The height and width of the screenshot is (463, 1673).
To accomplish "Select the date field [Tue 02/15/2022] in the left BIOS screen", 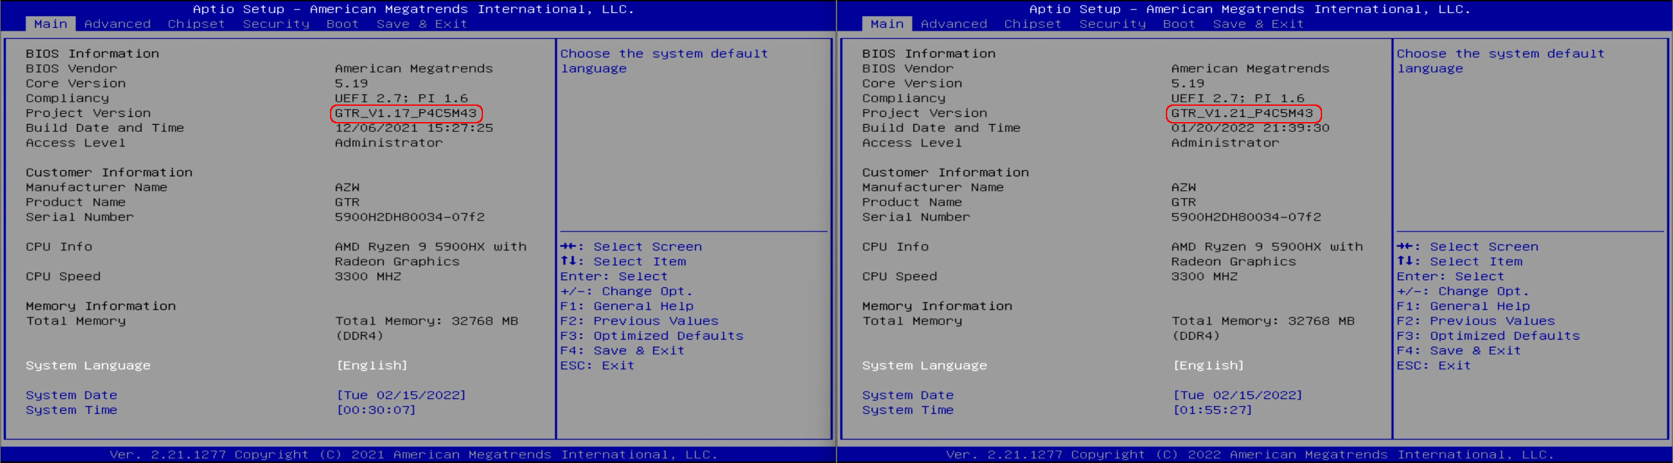I will click(401, 396).
